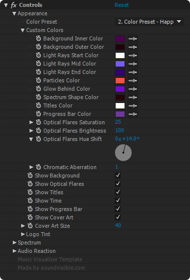Use eyedropper for Particles Color
Screen dimensions: 190x280
[133, 80]
